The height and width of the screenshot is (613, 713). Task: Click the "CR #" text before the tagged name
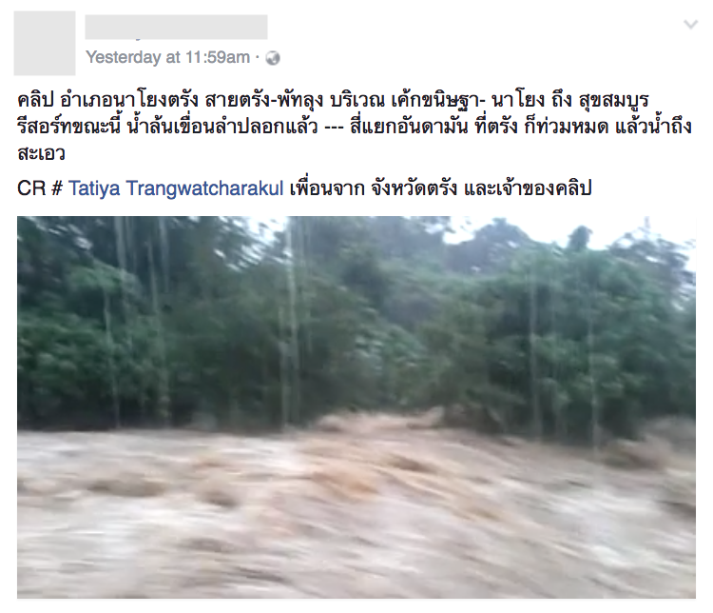40,188
